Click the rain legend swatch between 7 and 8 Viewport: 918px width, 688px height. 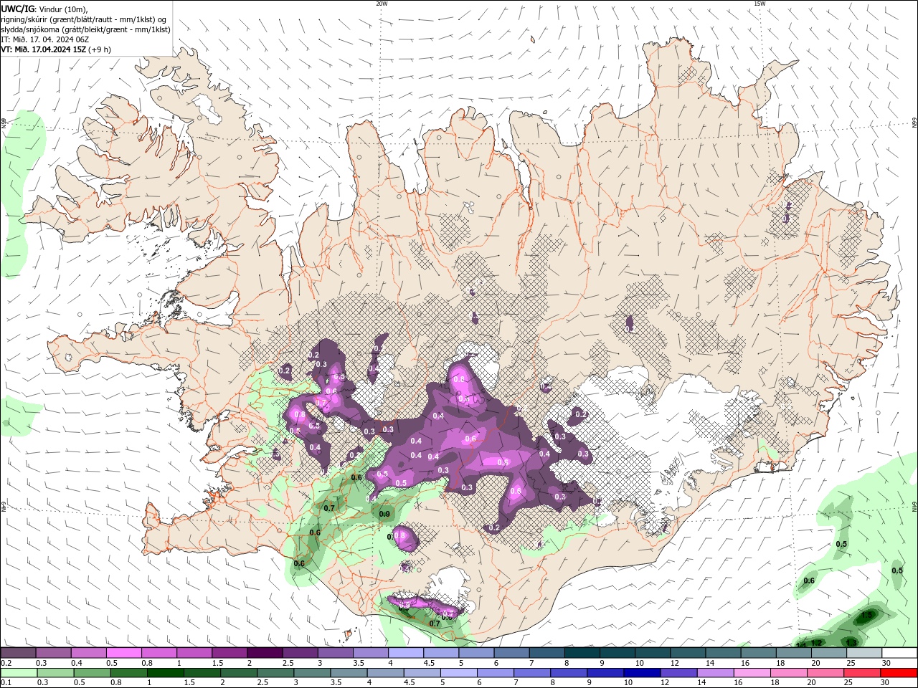(531, 673)
